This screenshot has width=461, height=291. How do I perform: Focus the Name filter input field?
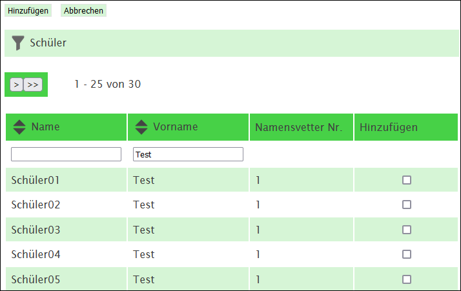click(66, 154)
